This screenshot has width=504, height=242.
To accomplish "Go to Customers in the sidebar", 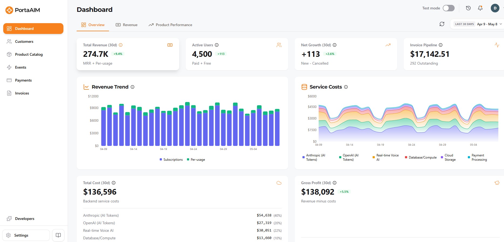I will coord(33,41).
